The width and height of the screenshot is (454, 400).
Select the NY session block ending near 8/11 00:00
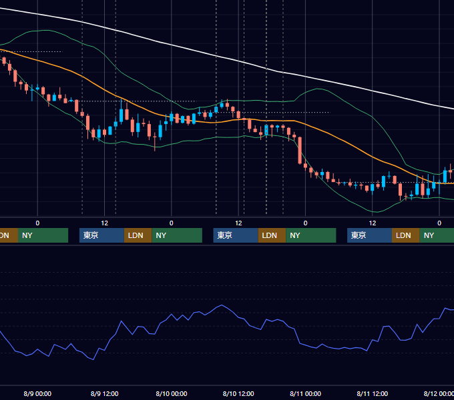click(311, 235)
